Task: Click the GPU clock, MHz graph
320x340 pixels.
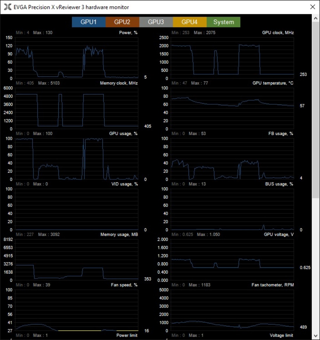Action: pyautogui.click(x=232, y=58)
